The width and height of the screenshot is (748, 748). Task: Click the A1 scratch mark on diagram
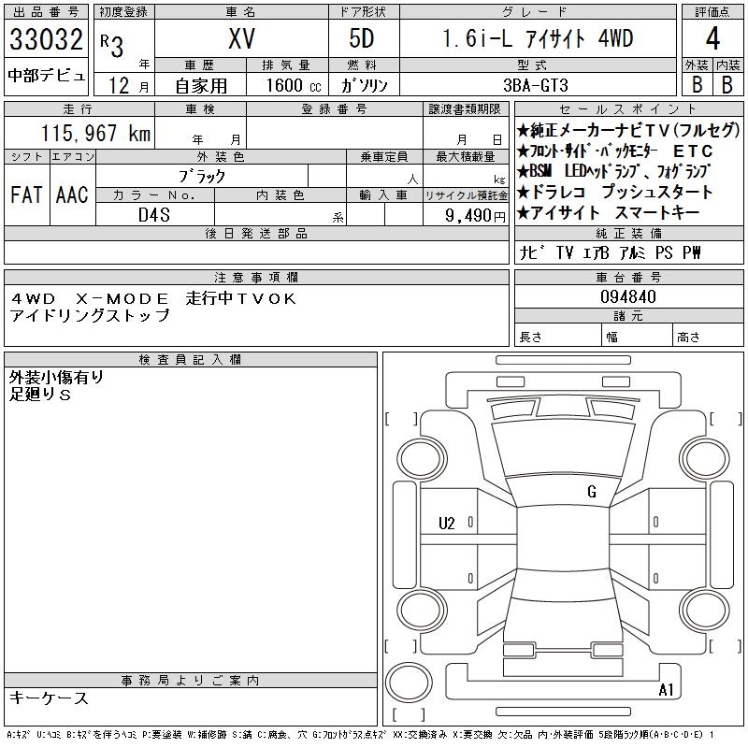(x=666, y=690)
